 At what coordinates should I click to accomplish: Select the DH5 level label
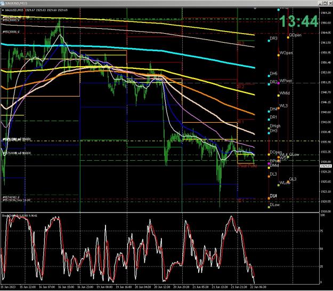[x=273, y=74]
